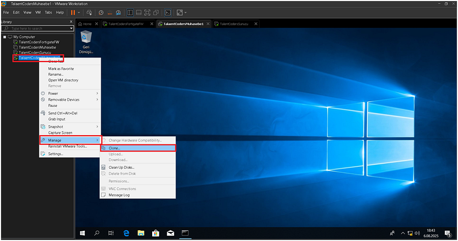
Task: Close the Home tab
Action: [x=97, y=24]
